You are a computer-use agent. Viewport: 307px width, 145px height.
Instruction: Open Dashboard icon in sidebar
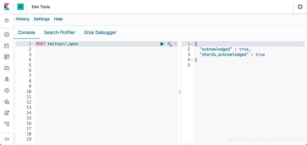(7, 57)
